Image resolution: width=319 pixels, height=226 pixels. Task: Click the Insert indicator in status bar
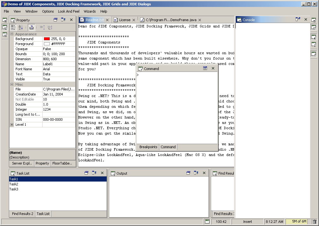click(247, 222)
